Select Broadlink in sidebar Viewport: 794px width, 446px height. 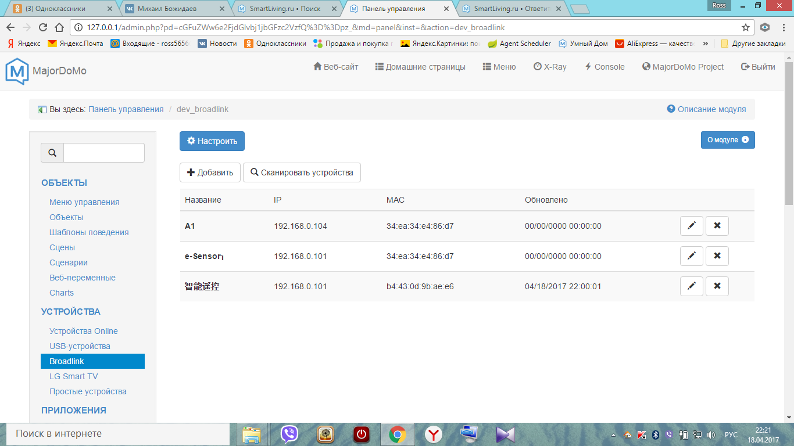(92, 361)
